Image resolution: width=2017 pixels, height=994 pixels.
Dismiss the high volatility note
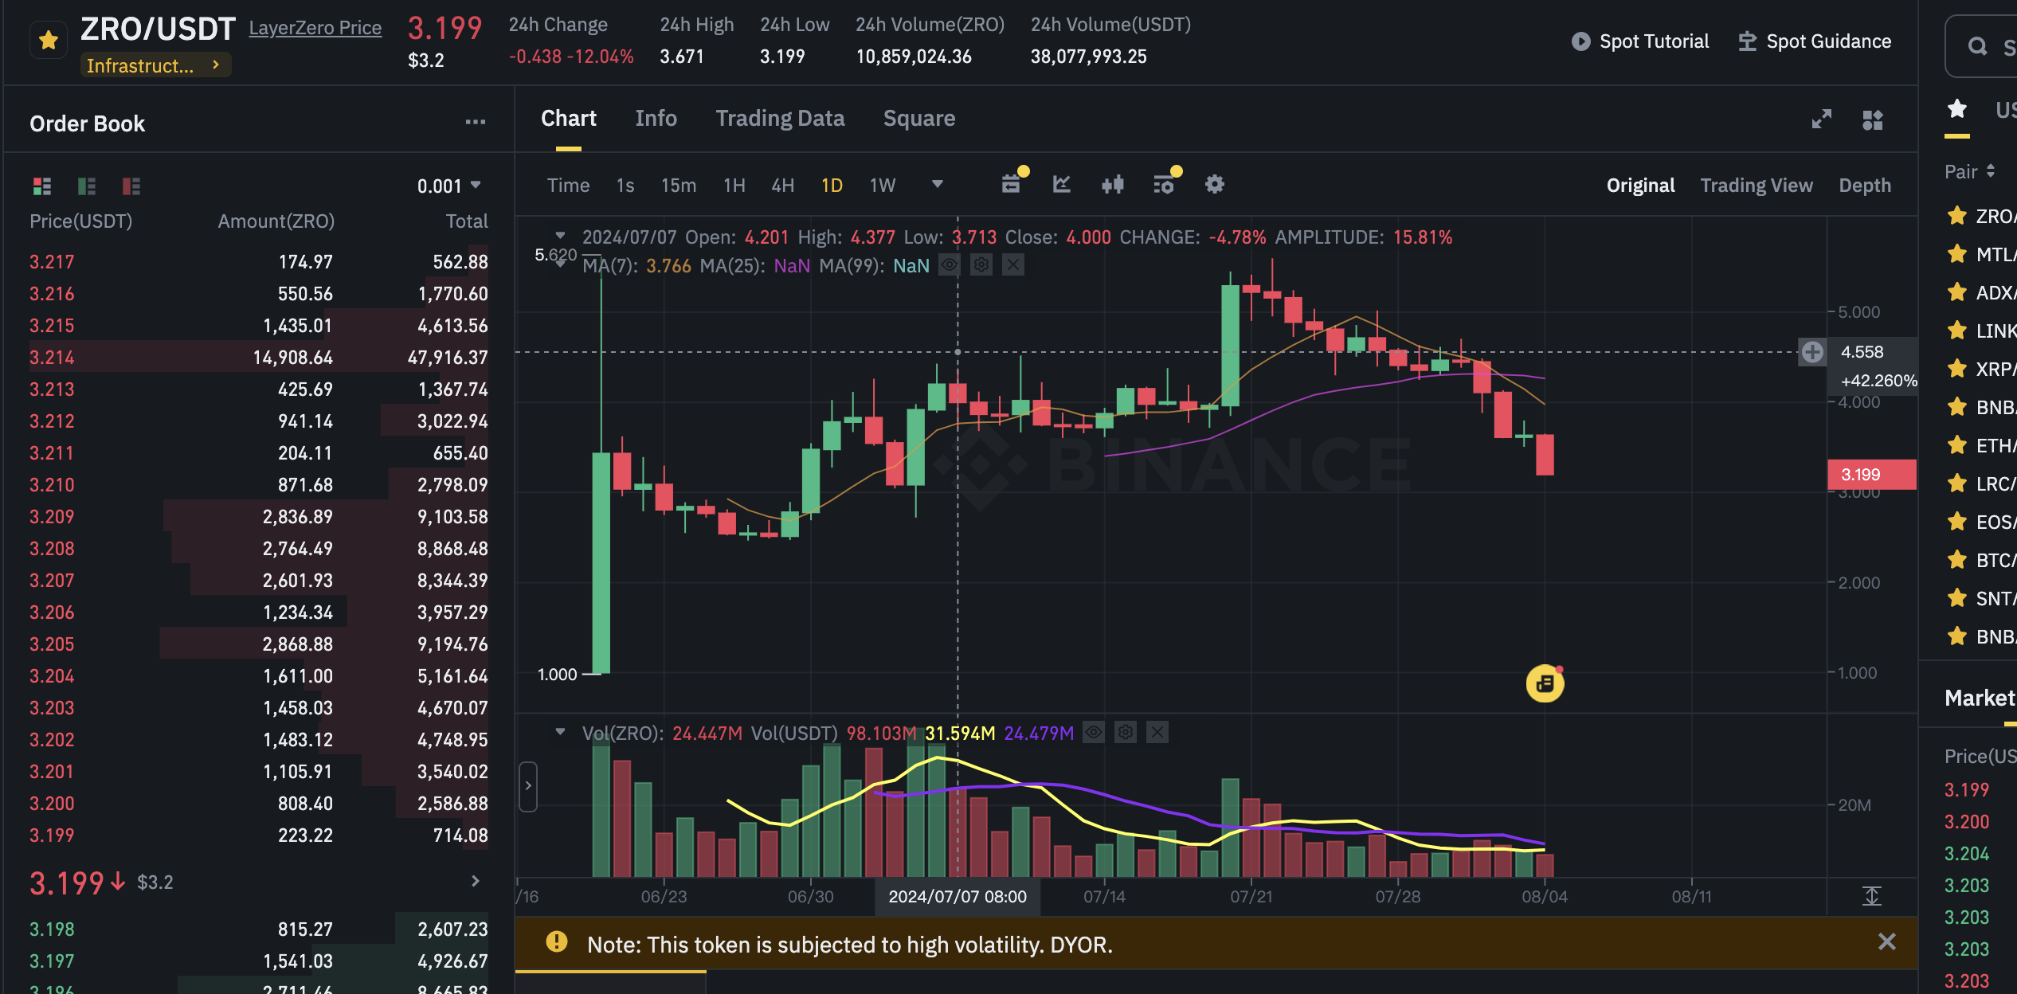click(1886, 942)
